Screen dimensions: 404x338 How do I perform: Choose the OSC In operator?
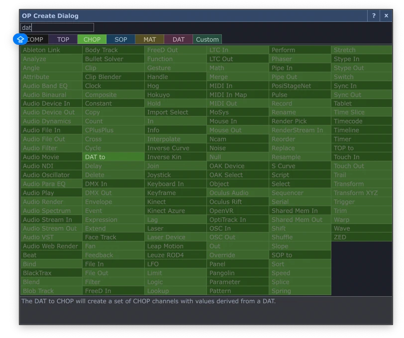(x=237, y=228)
